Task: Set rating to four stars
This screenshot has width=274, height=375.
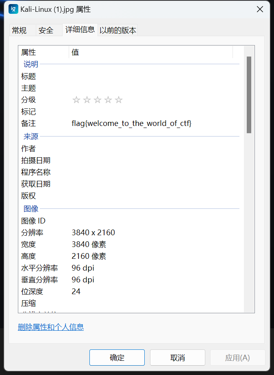Action: pos(108,100)
